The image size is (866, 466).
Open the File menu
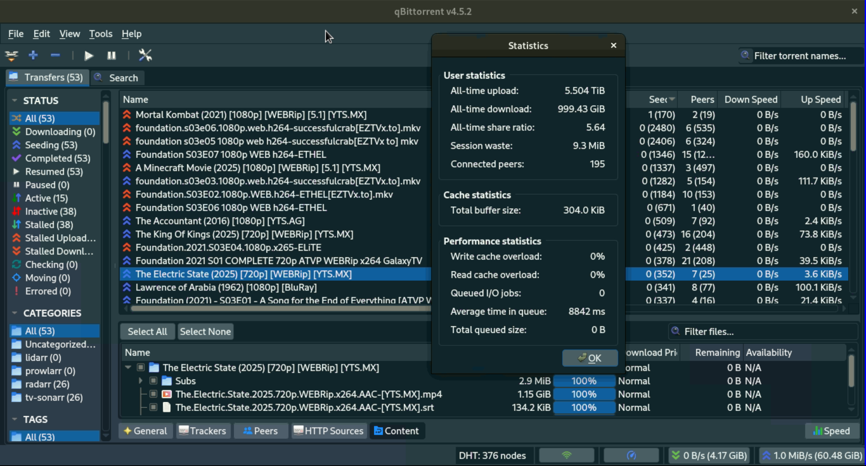pos(16,34)
